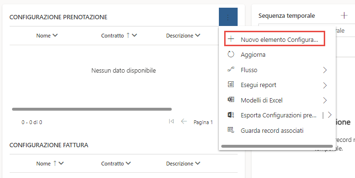Click the report icon beside Esegui report
355x178 pixels.
(x=231, y=85)
